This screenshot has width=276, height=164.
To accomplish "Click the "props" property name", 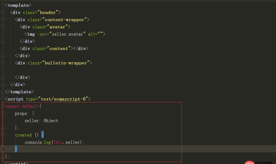I will pos(21,114).
